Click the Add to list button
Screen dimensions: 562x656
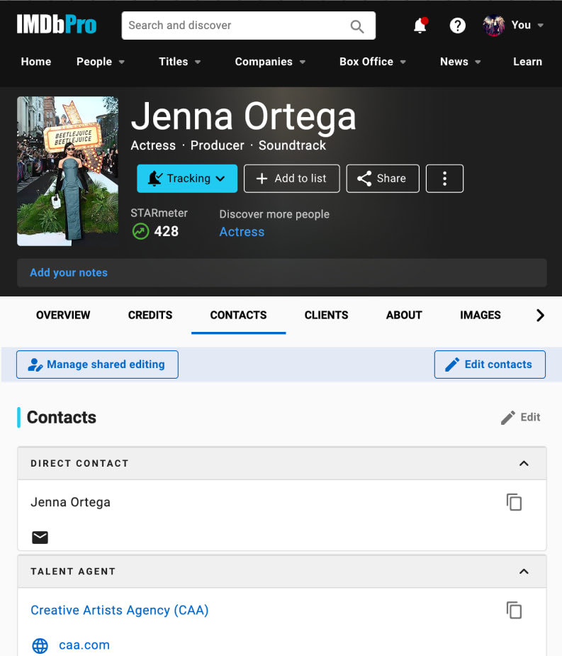click(x=292, y=179)
